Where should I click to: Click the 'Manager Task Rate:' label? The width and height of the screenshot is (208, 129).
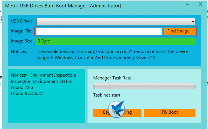(x=113, y=78)
